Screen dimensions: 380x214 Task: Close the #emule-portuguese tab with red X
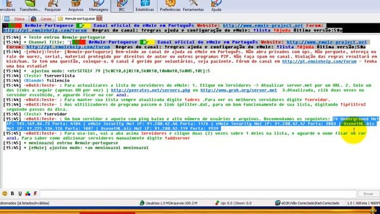(x=99, y=18)
